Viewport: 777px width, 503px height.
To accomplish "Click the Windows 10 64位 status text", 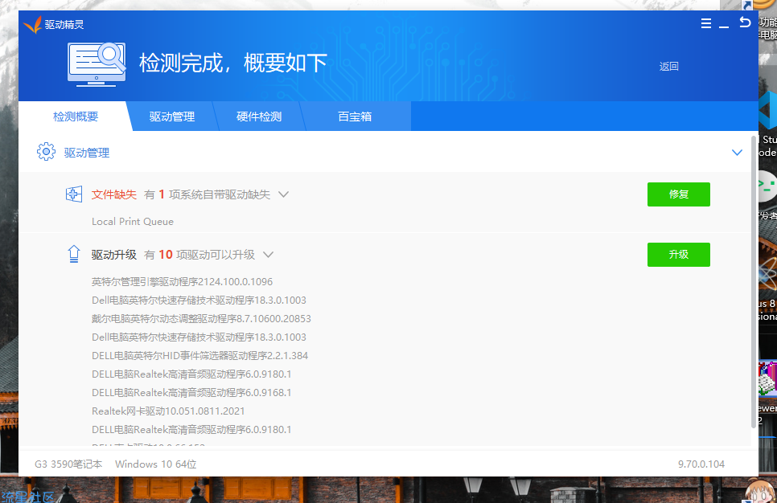I will click(x=155, y=464).
